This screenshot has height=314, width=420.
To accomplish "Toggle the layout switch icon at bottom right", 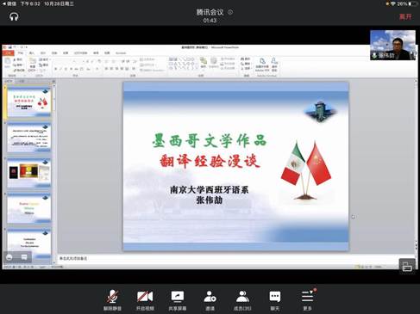I will [407, 267].
